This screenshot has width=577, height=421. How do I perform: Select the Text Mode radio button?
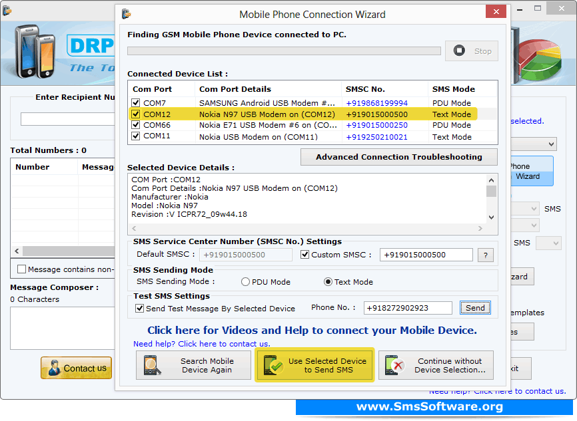pos(328,282)
